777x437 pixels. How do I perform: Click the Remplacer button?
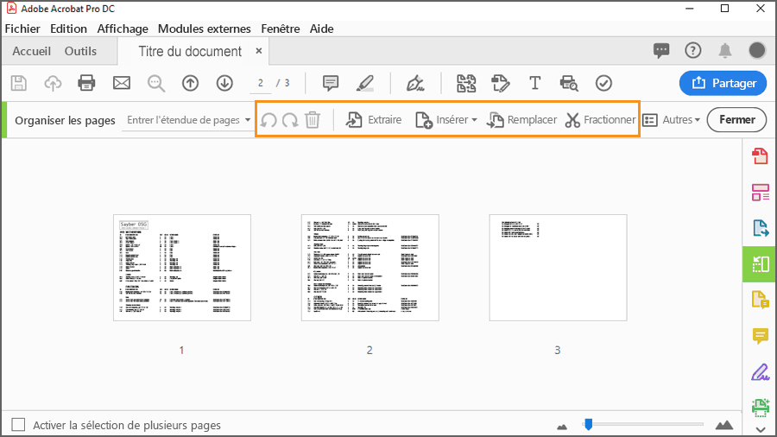pyautogui.click(x=521, y=120)
